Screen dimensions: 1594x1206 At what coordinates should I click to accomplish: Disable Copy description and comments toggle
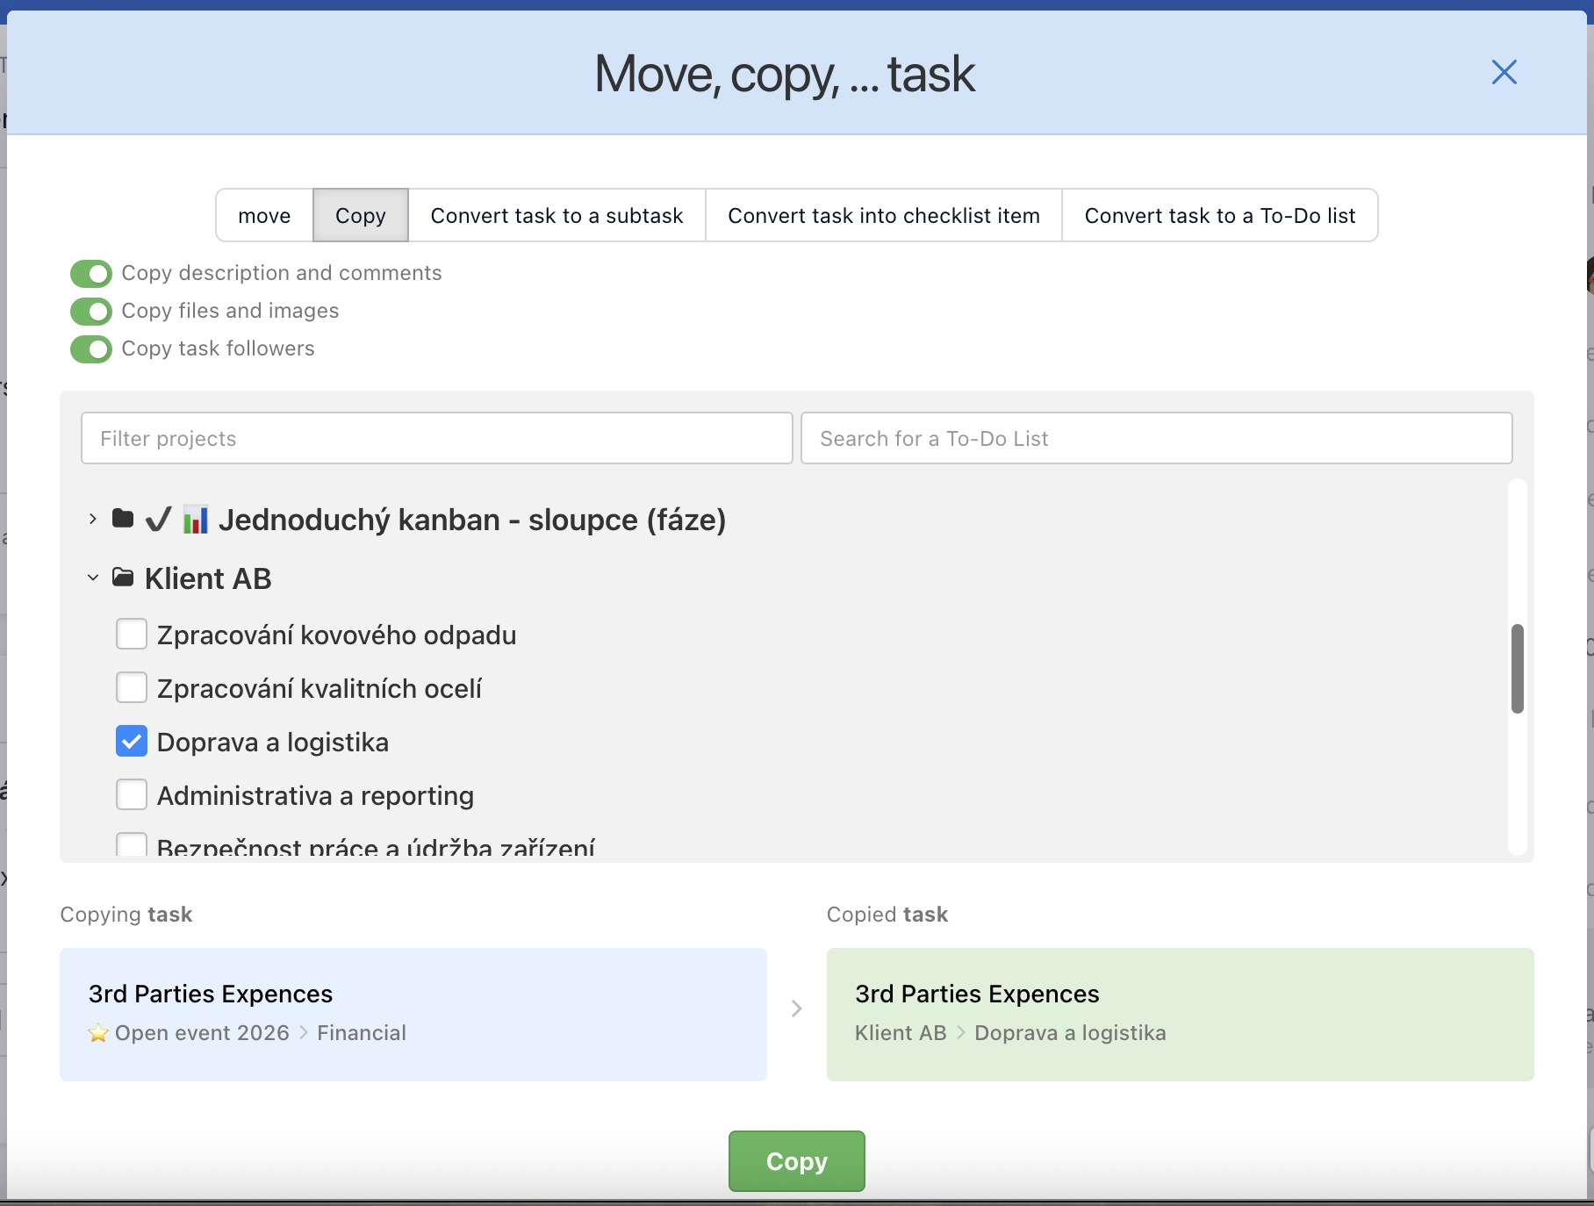click(91, 274)
